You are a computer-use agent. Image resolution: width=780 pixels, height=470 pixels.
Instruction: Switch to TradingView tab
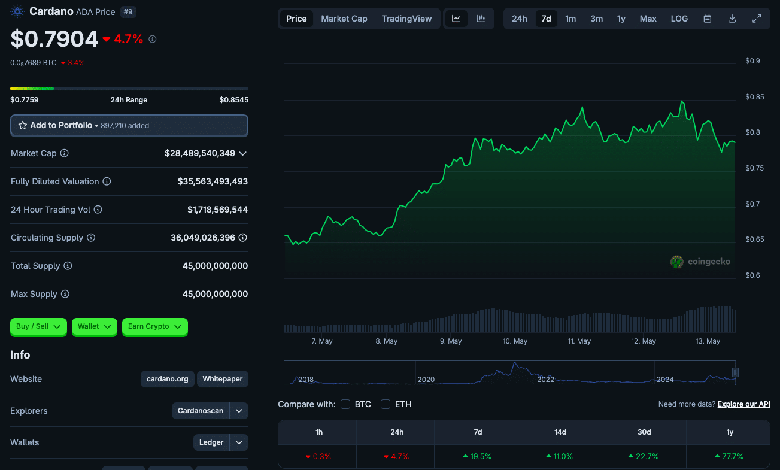pyautogui.click(x=406, y=19)
